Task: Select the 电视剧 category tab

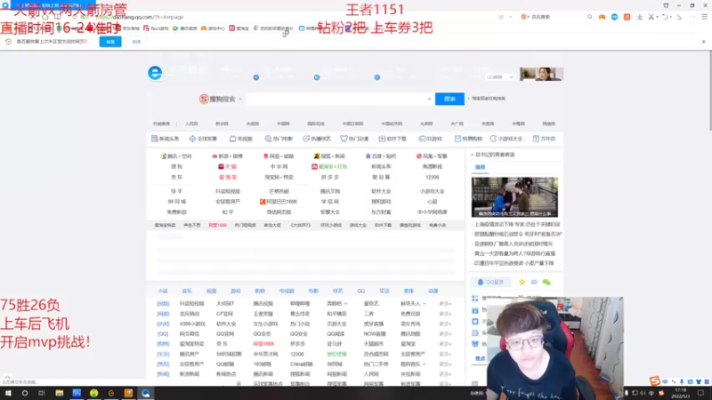Action: point(287,291)
